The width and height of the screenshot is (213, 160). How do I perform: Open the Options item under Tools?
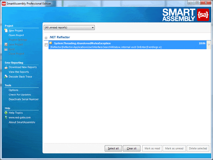pyautogui.click(x=13, y=90)
